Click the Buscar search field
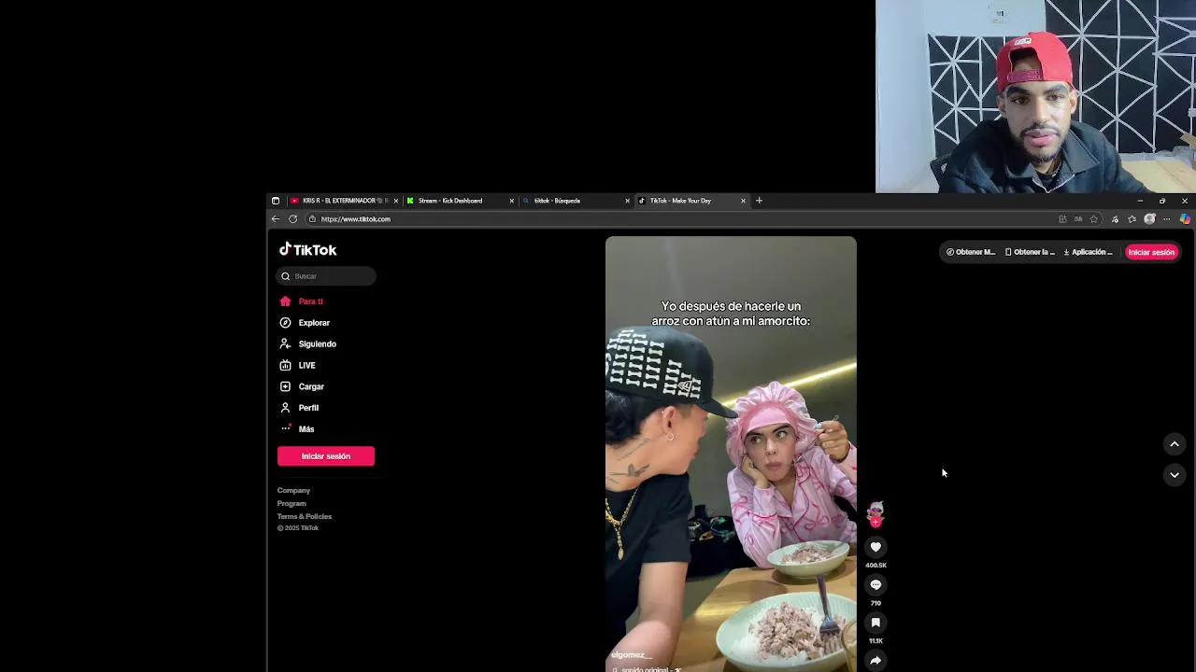This screenshot has width=1196, height=672. click(x=326, y=276)
